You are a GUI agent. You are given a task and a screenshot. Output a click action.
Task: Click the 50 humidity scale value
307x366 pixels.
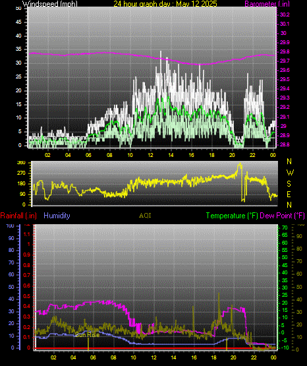[11, 287]
